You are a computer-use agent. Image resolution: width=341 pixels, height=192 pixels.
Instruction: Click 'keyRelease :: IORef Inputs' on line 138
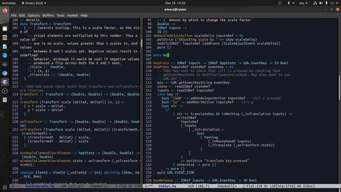click(x=205, y=180)
